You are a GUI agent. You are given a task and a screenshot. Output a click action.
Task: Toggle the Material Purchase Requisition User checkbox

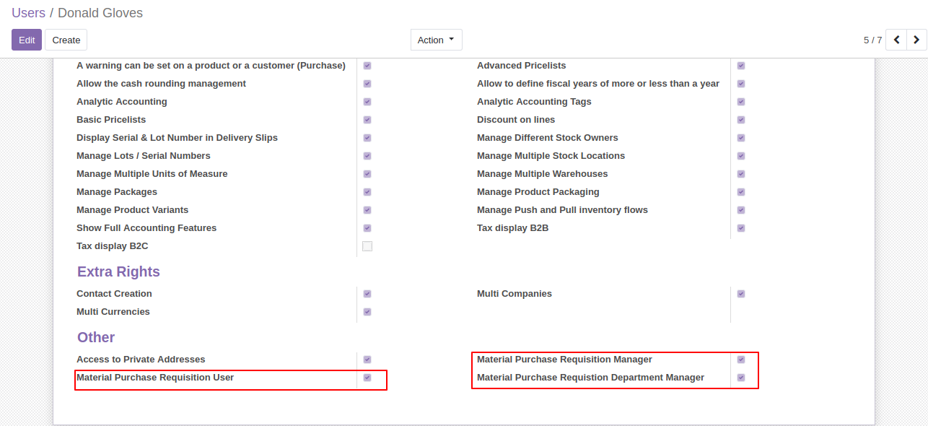coord(367,378)
